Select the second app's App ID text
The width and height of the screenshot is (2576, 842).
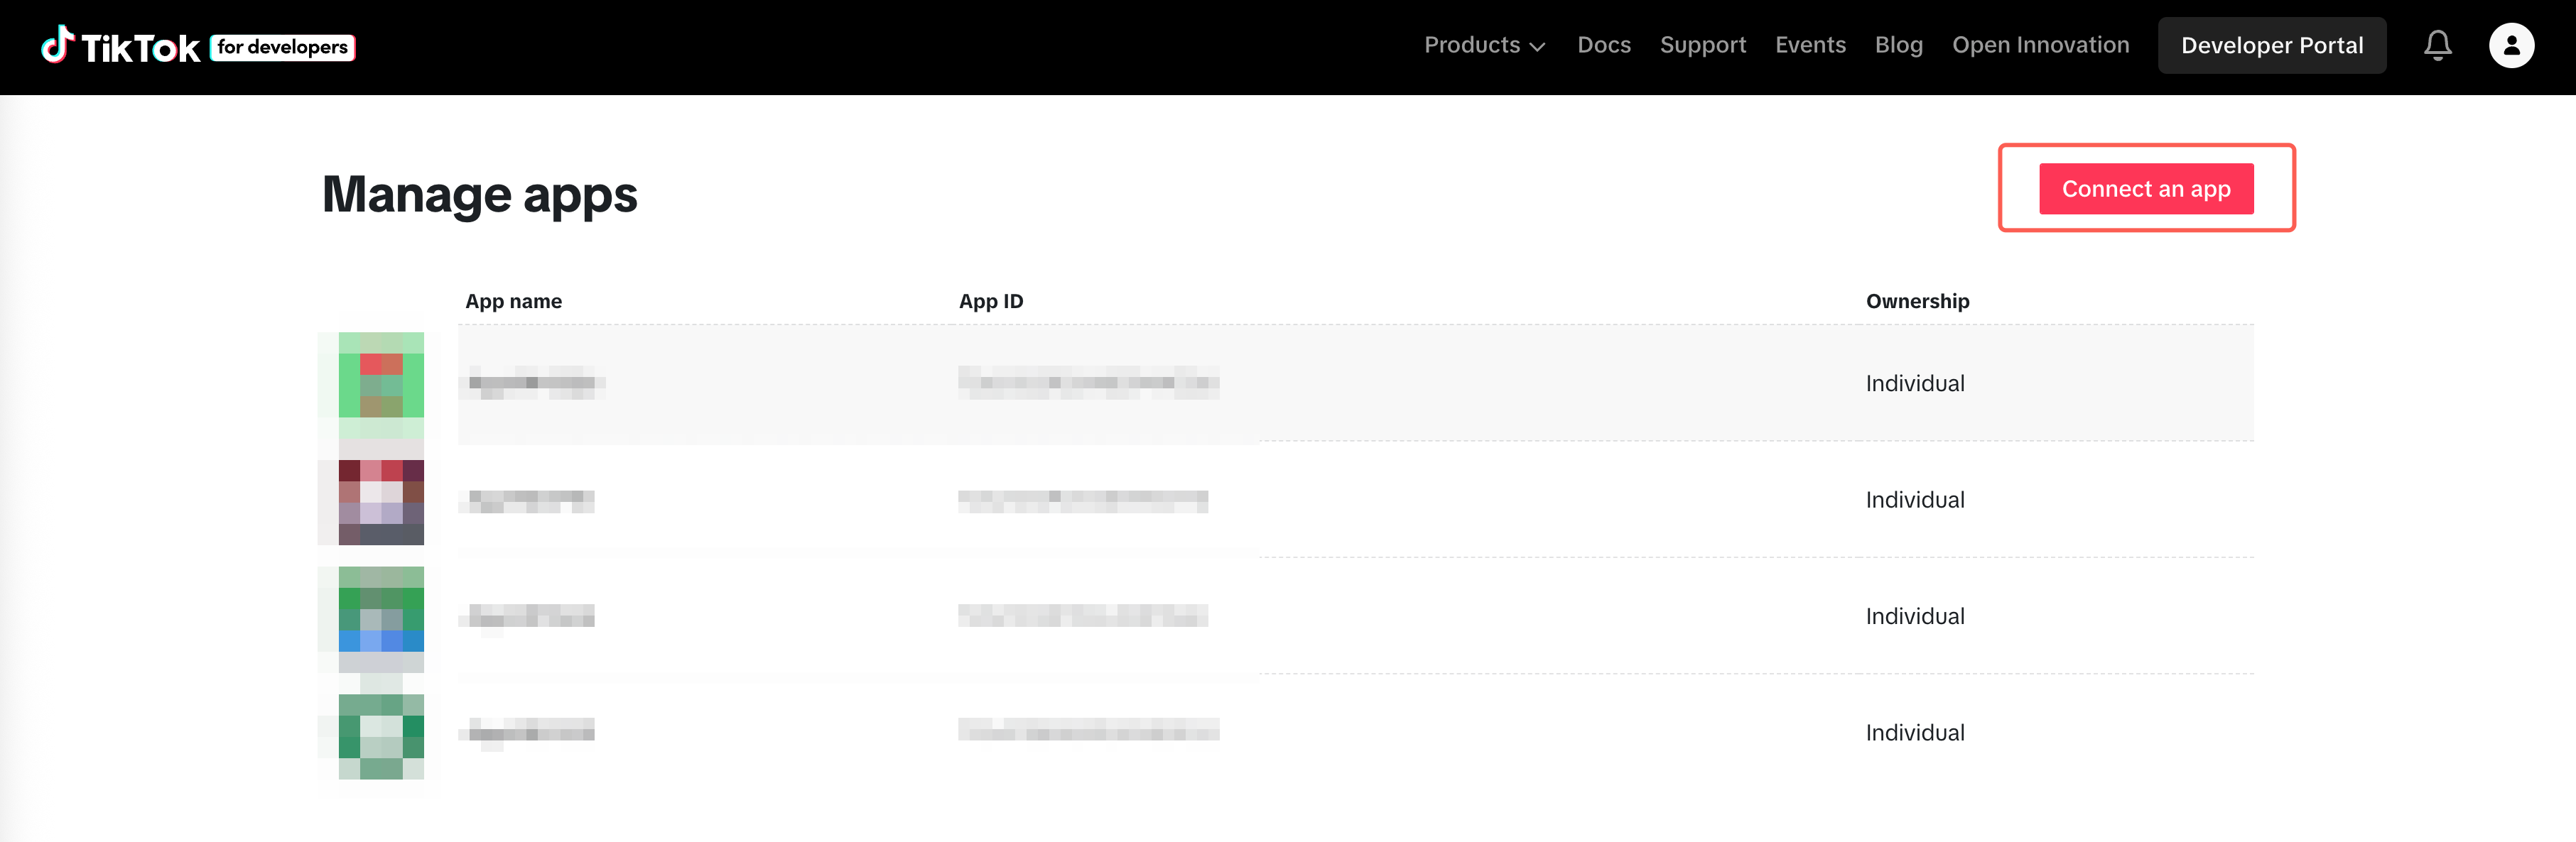[x=1082, y=501]
